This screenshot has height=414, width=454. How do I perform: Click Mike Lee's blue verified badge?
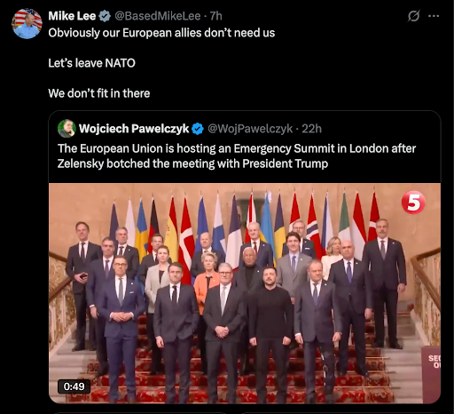(x=105, y=16)
